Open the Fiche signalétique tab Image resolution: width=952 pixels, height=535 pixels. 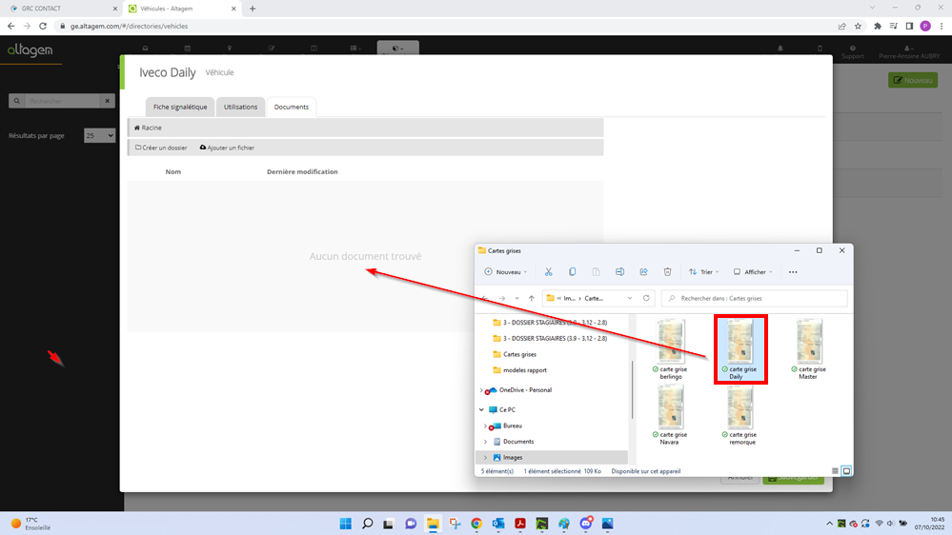[180, 107]
